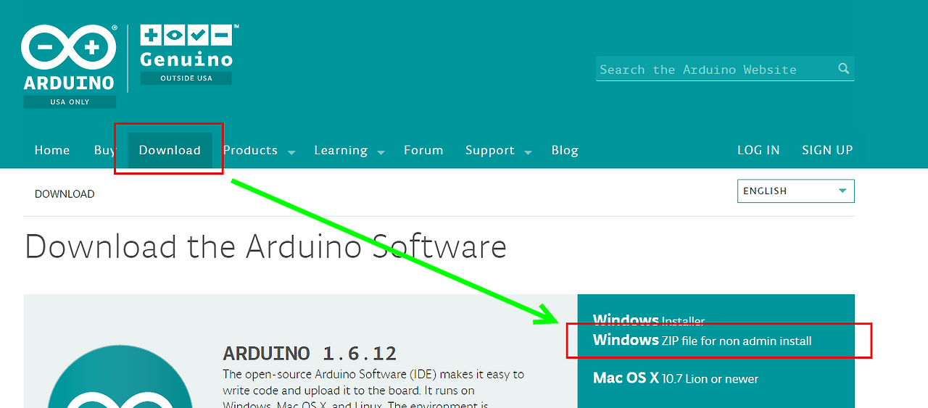
Task: Download Windows ZIP file for non admin install
Action: click(x=703, y=341)
